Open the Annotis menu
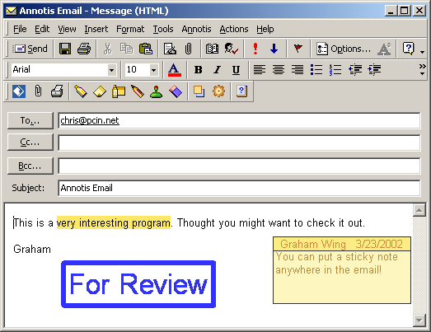This screenshot has width=431, height=332. 196,29
